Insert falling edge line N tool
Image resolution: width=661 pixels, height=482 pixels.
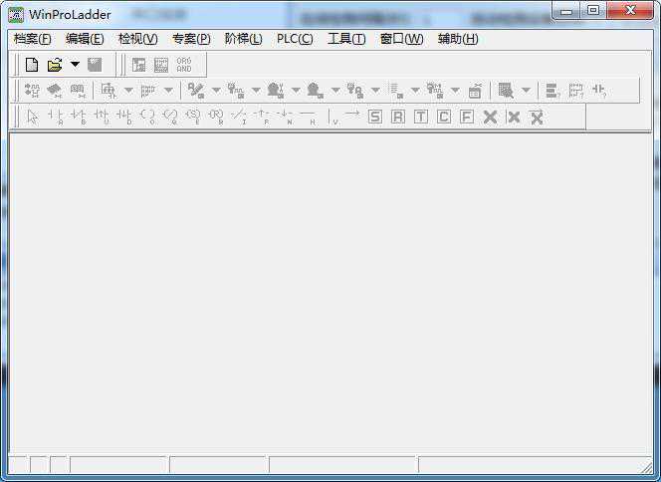coord(285,117)
